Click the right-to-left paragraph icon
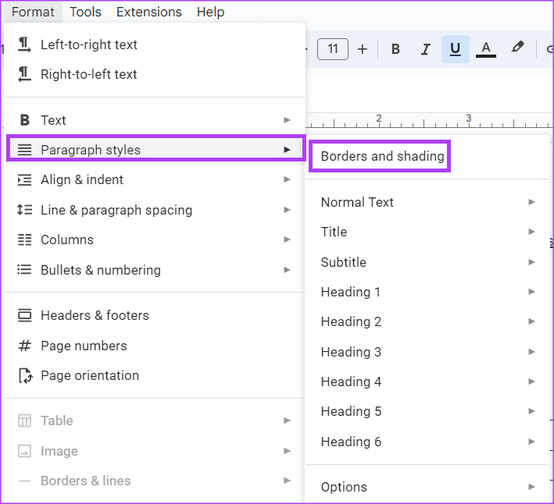The image size is (554, 504). (x=24, y=74)
